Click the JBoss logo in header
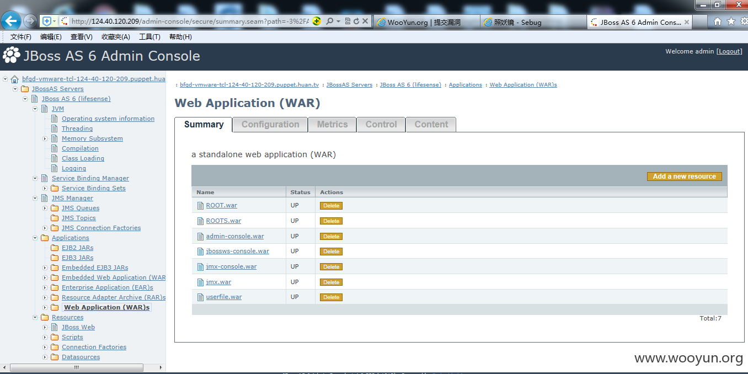748x374 pixels. 11,55
